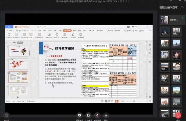Switch to the 插入 ribbon tab
This screenshot has width=186, height=121.
click(45, 31)
